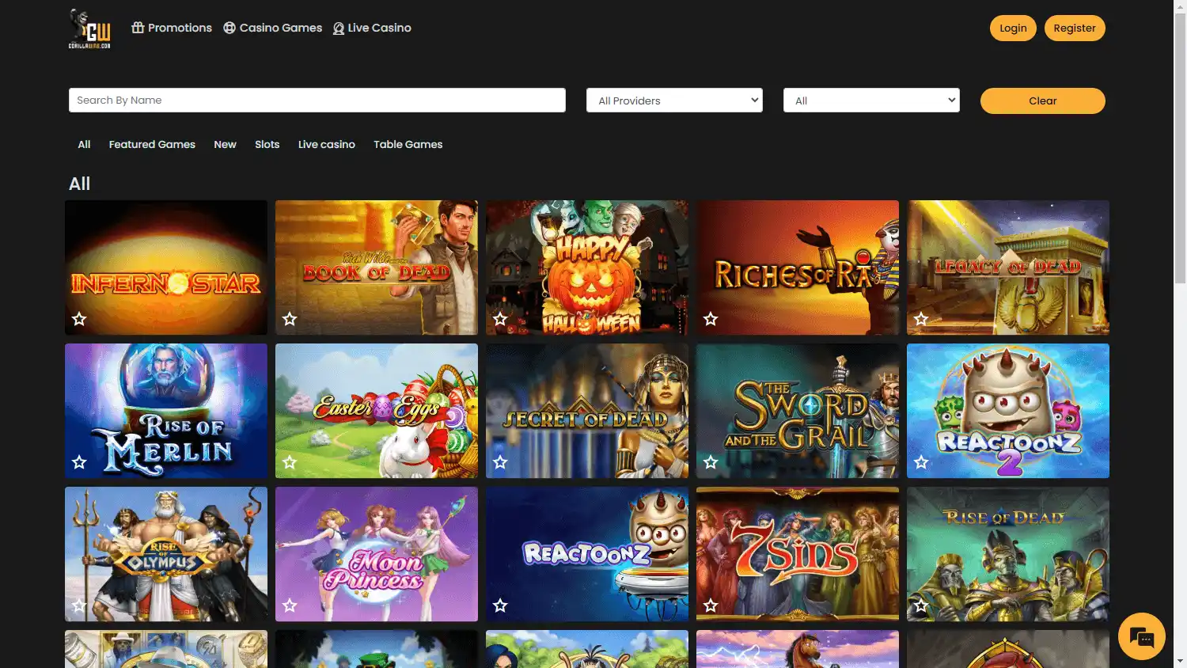Open Riches of Ra game thumbnail

798,268
